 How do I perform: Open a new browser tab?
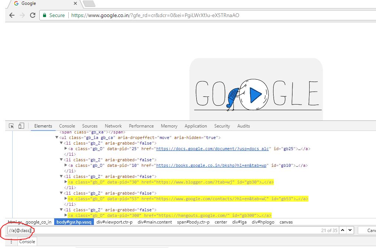click(89, 4)
